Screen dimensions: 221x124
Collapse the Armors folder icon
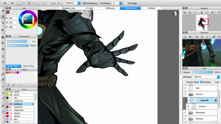(191, 94)
